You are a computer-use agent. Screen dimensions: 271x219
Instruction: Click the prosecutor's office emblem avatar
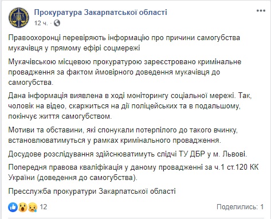point(19,17)
